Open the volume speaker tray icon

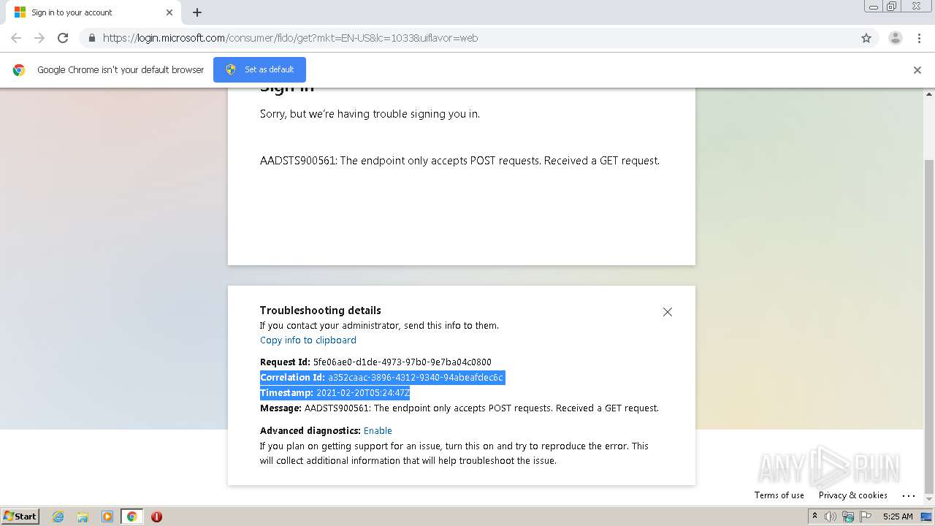coord(831,517)
